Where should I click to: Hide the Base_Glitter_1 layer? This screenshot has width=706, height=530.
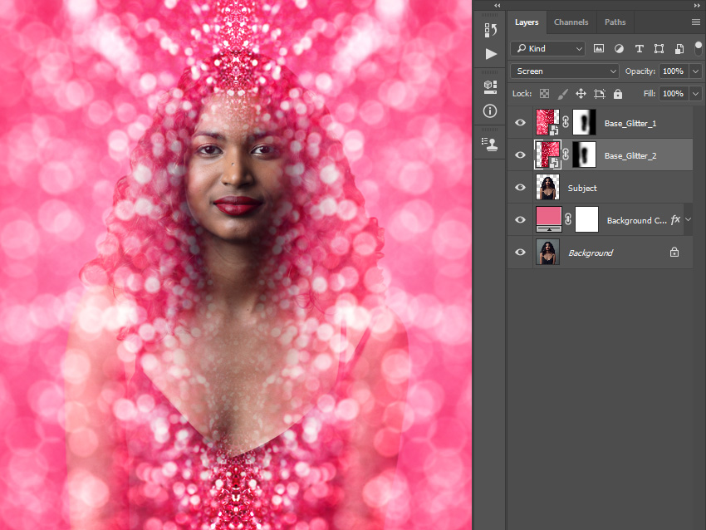[520, 122]
